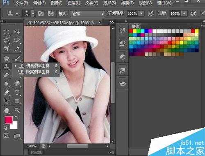This screenshot has height=156, width=205.
Task: Select the Crop tool
Action: coord(6,49)
